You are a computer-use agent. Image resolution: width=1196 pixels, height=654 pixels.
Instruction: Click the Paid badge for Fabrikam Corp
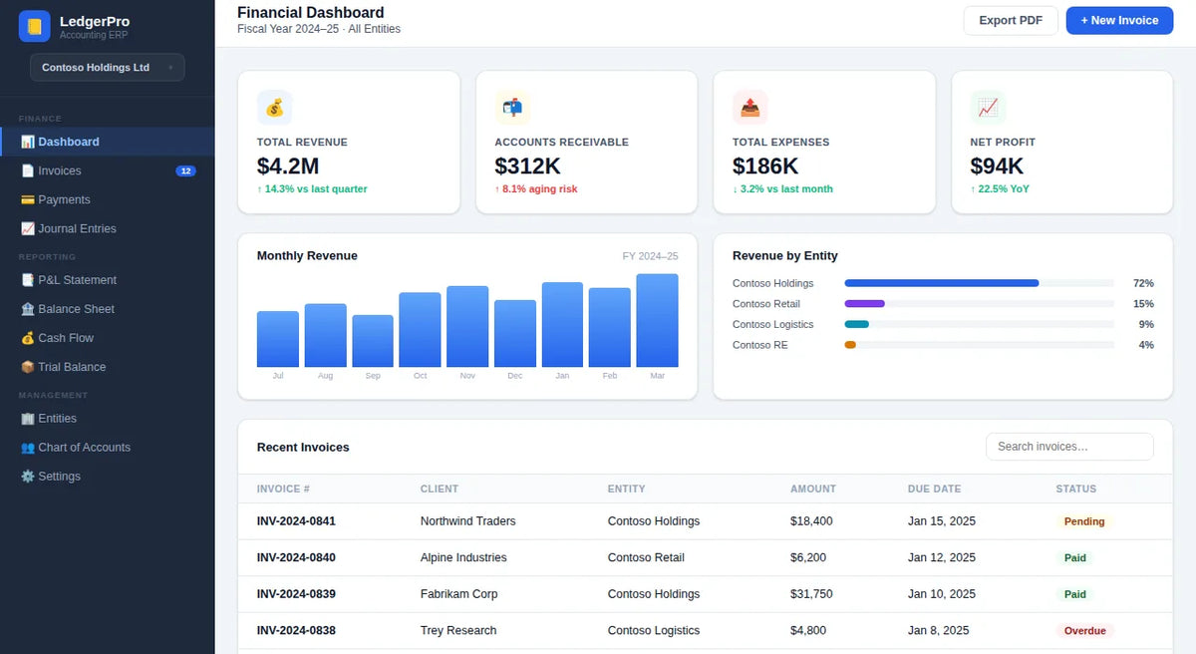[1075, 594]
